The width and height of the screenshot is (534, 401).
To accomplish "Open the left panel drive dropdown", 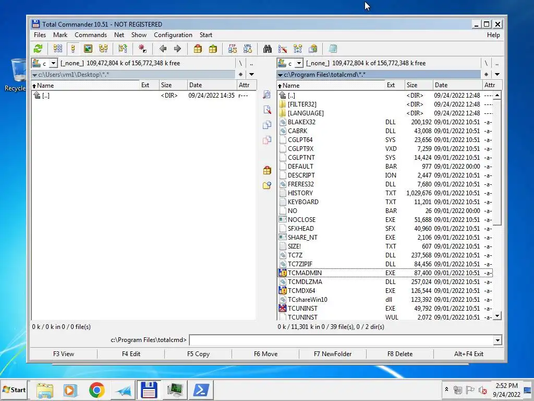I will click(x=53, y=63).
